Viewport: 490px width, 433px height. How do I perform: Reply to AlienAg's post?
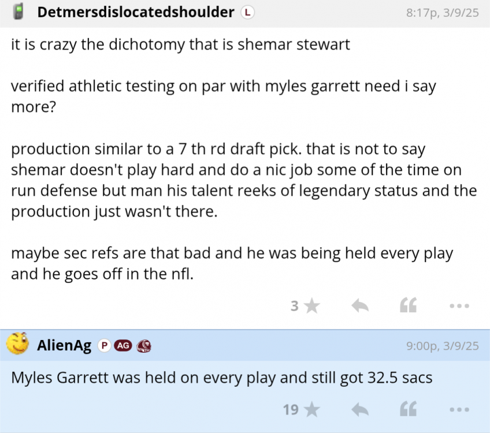click(360, 410)
